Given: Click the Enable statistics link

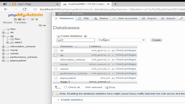Looking at the screenshot, I should coord(72,100).
